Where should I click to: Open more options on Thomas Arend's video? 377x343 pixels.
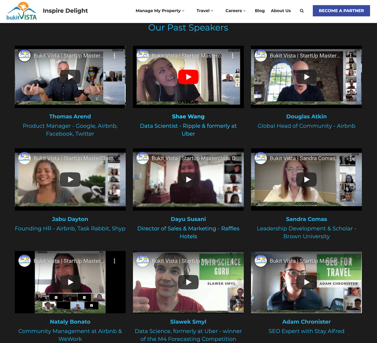click(115, 56)
